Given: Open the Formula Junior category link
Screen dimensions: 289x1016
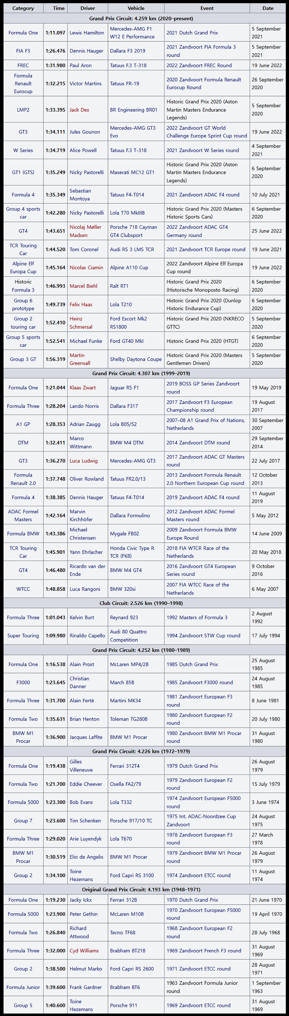Looking at the screenshot, I should tap(23, 988).
